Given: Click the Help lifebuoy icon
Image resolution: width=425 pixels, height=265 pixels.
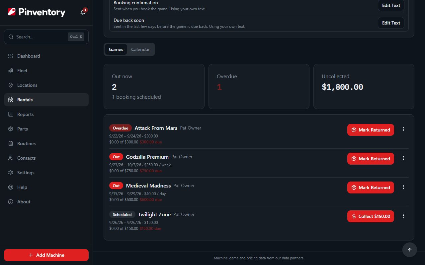Looking at the screenshot, I should 11,187.
